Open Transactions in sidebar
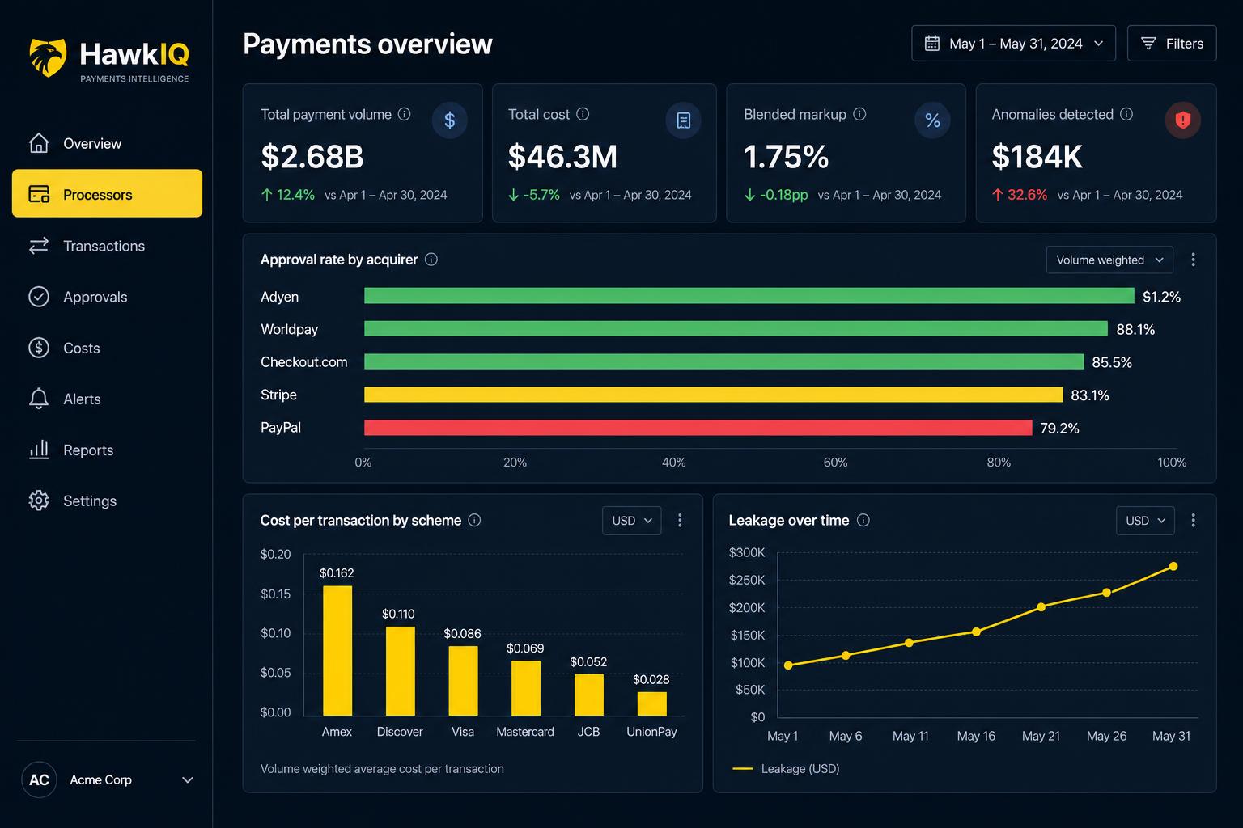1243x828 pixels. [x=107, y=246]
